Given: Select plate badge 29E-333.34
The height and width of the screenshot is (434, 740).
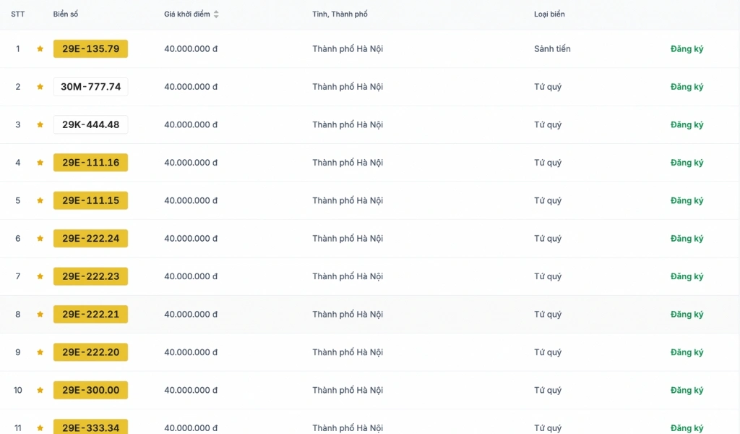Looking at the screenshot, I should pos(90,427).
